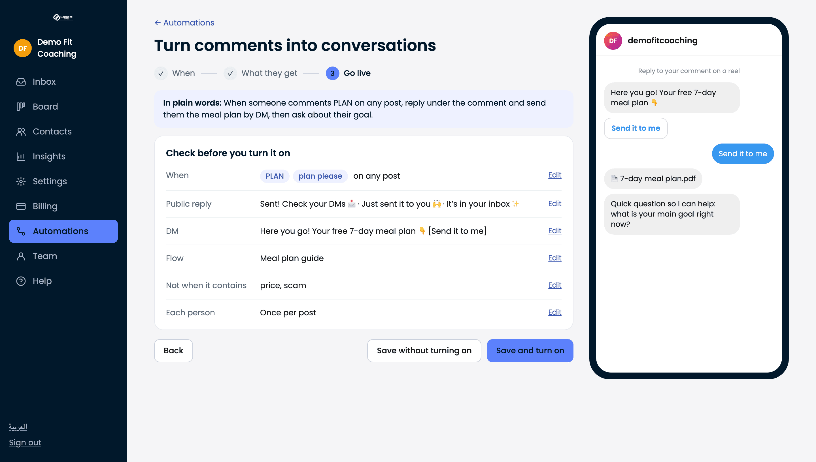Open the Insights menu item
This screenshot has height=462, width=816.
click(x=63, y=157)
